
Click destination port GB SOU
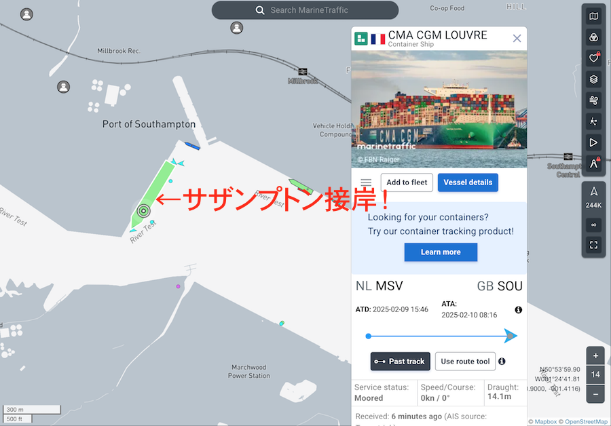pyautogui.click(x=500, y=286)
